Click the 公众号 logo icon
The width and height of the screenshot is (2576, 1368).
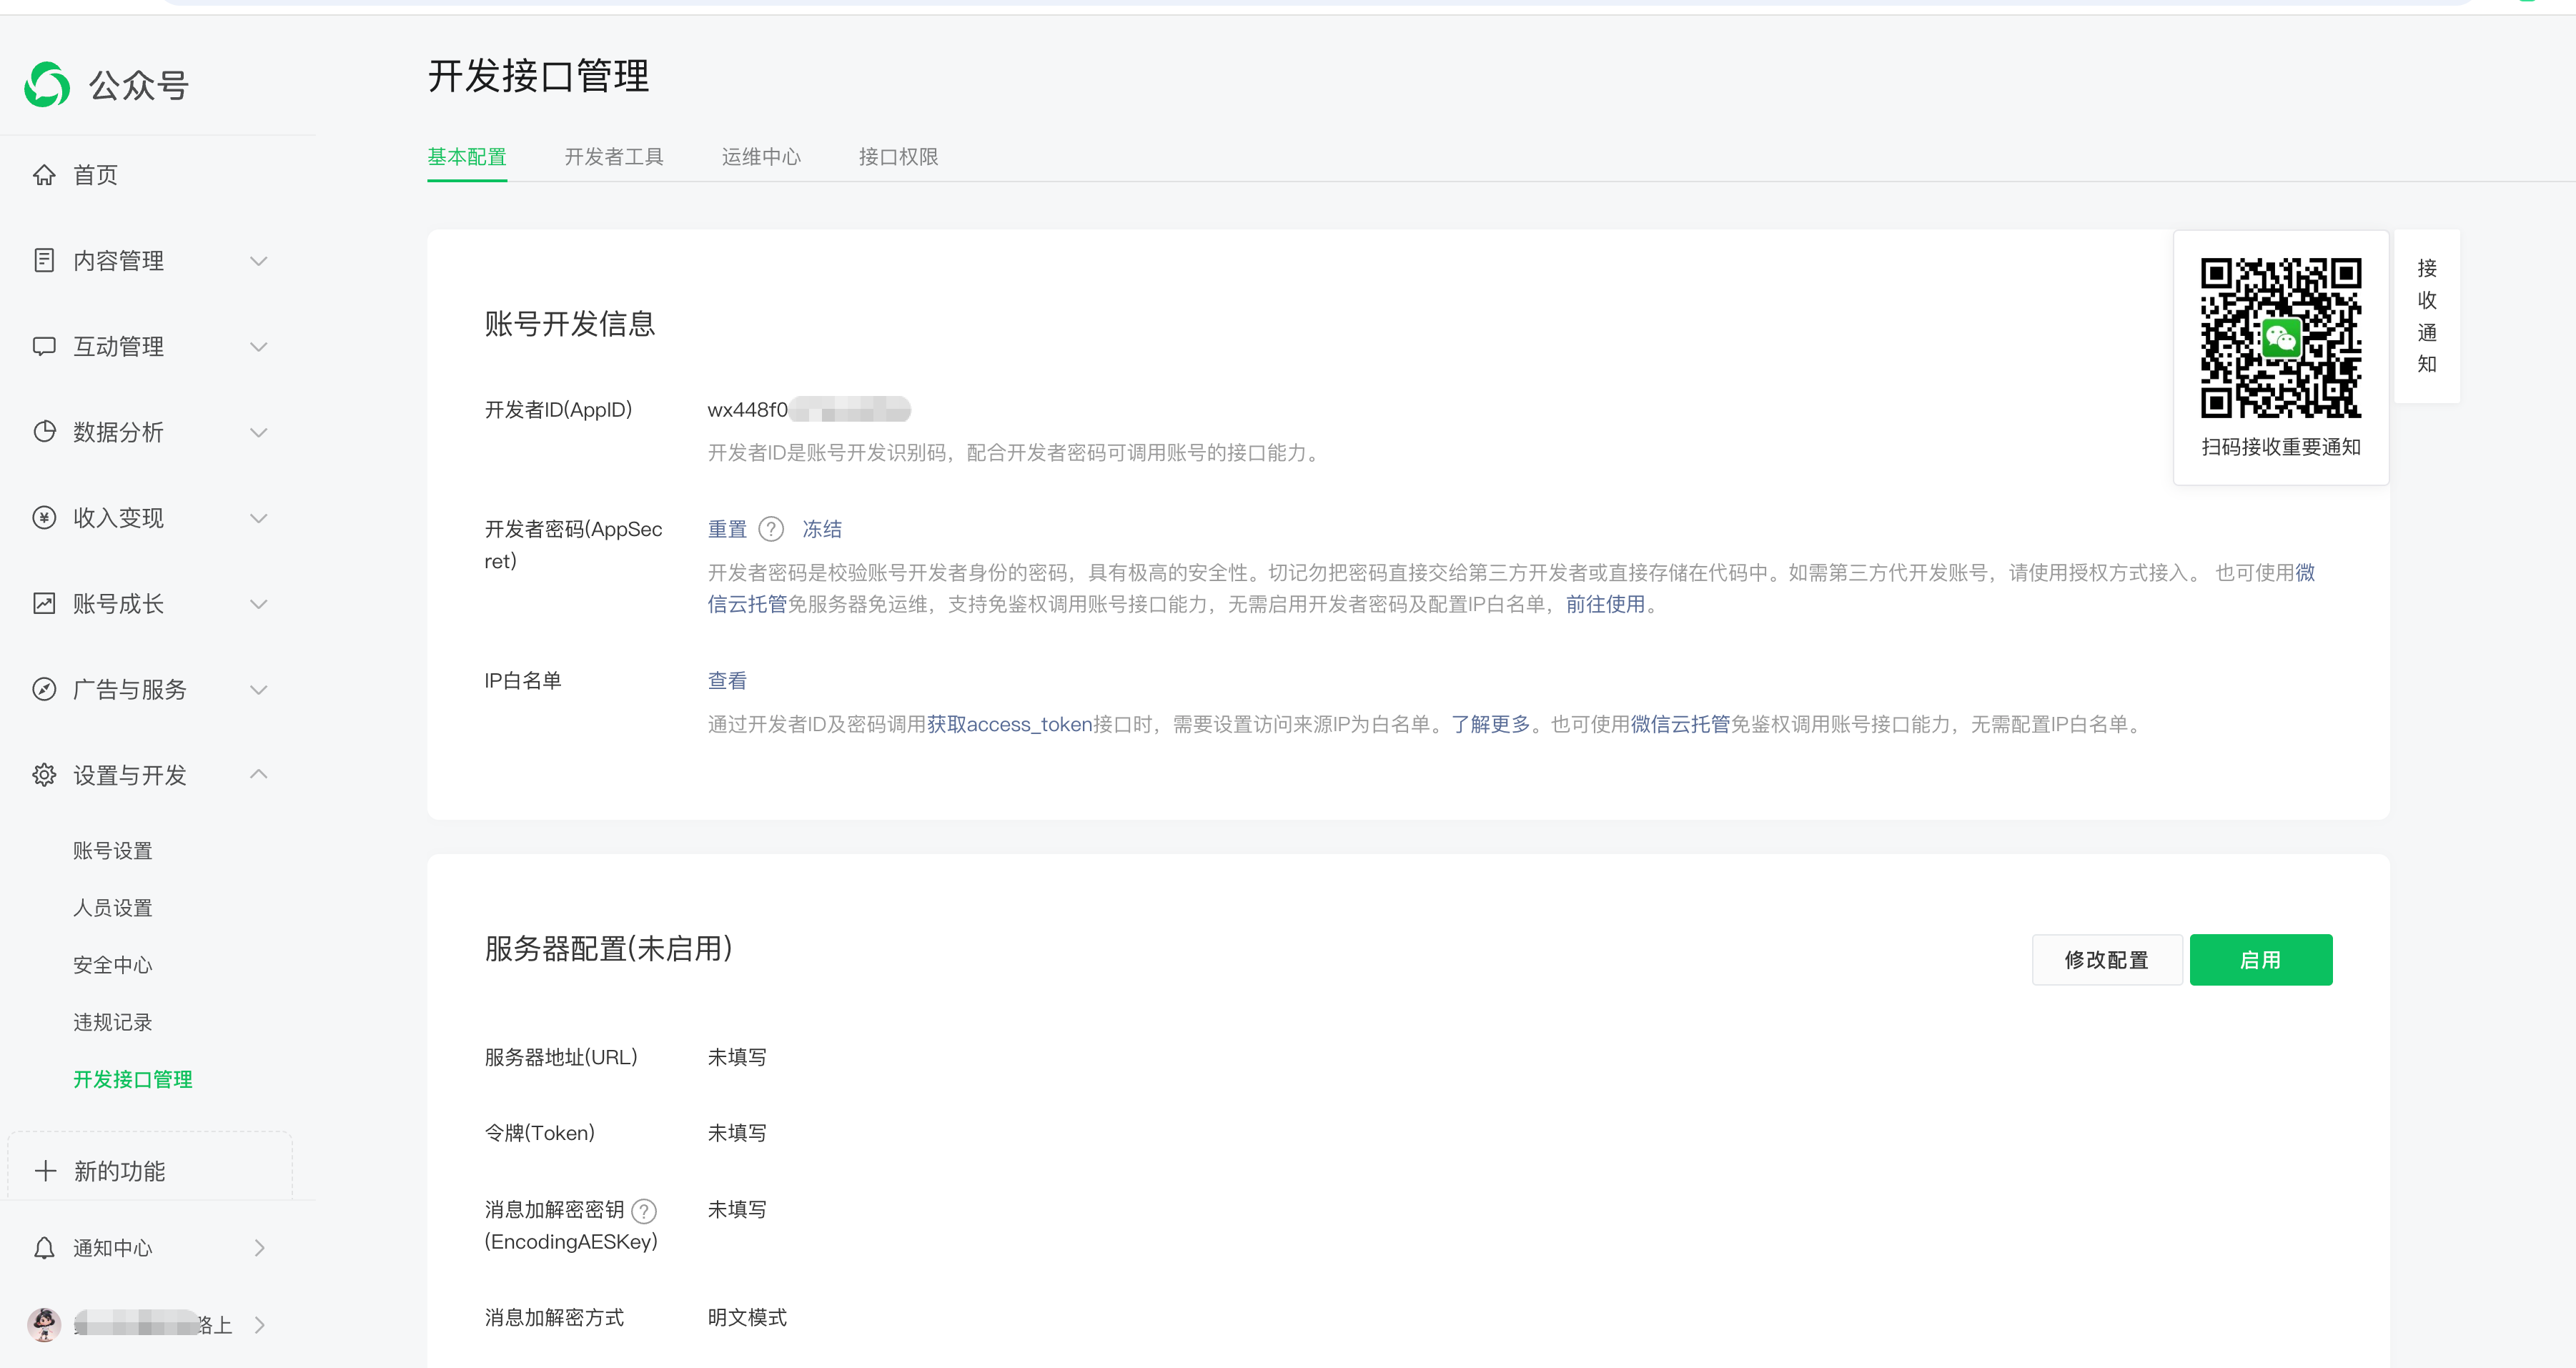(x=47, y=84)
